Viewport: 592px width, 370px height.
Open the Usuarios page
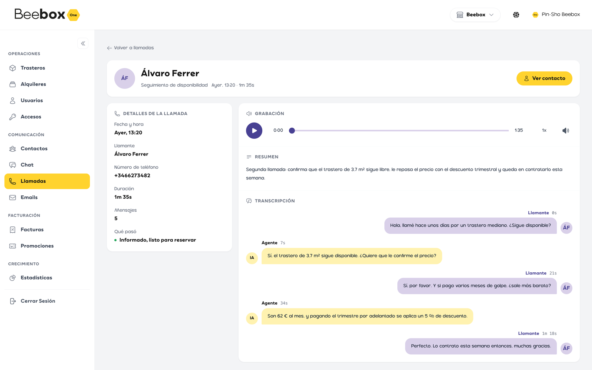click(47, 100)
